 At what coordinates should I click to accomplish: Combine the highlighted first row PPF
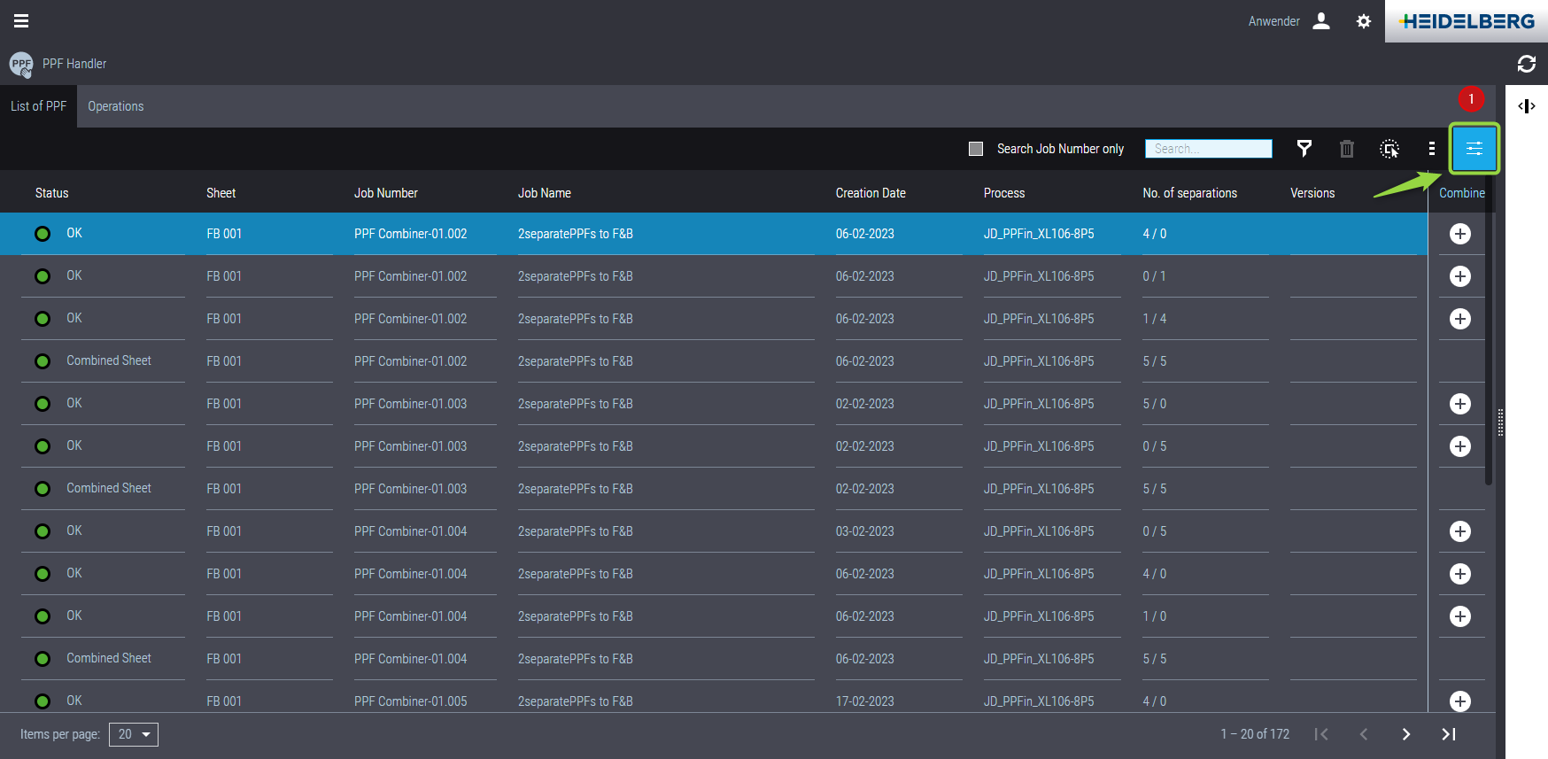click(x=1459, y=234)
